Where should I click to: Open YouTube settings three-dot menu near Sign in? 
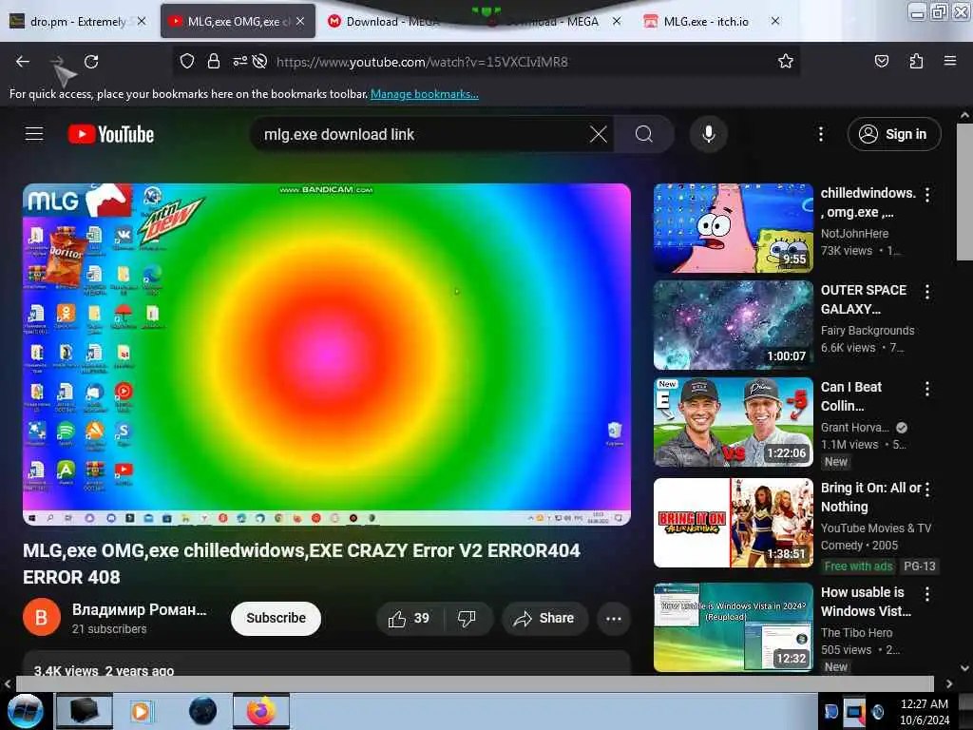pos(820,134)
